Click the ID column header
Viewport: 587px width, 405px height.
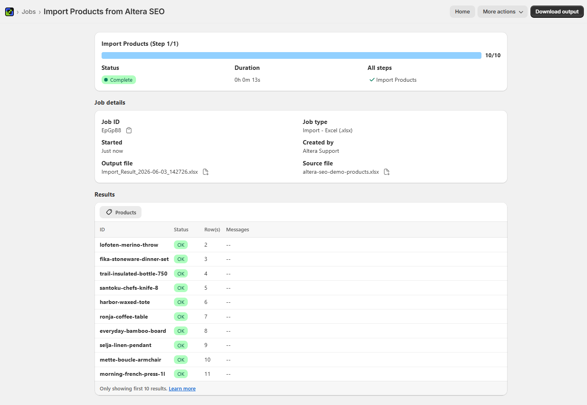(102, 230)
